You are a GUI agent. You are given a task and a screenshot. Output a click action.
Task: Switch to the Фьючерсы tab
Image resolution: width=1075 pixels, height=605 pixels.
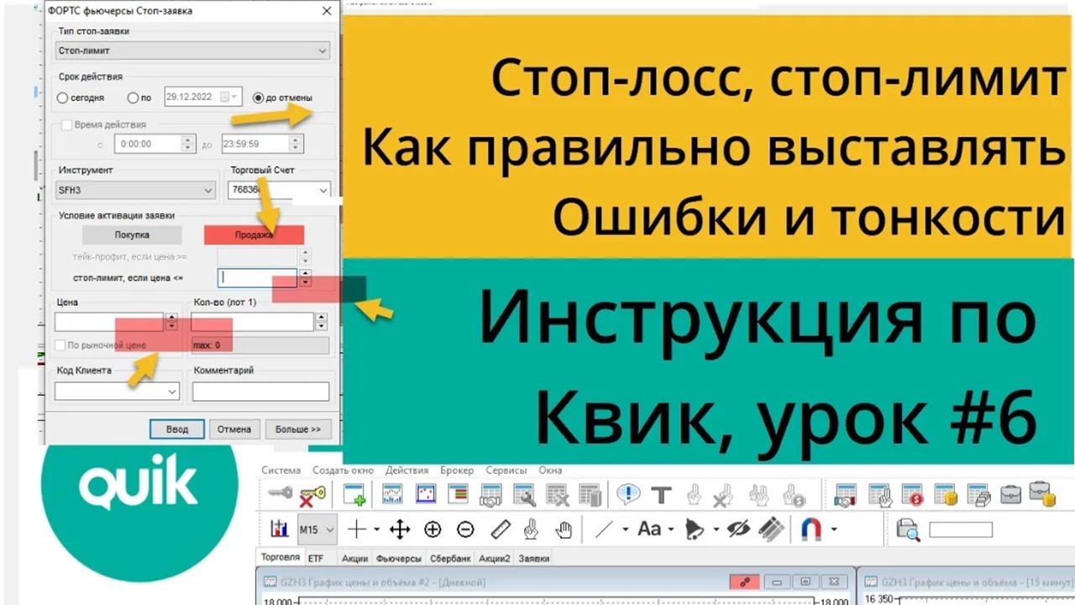(x=398, y=558)
